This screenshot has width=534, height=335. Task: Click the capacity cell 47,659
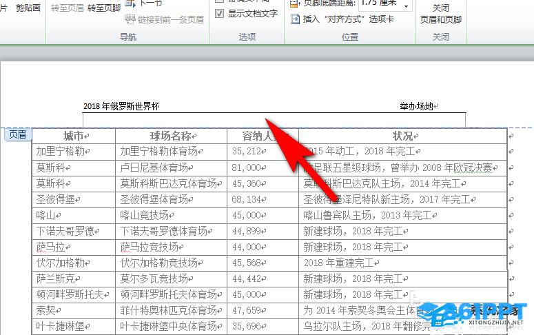coord(263,311)
